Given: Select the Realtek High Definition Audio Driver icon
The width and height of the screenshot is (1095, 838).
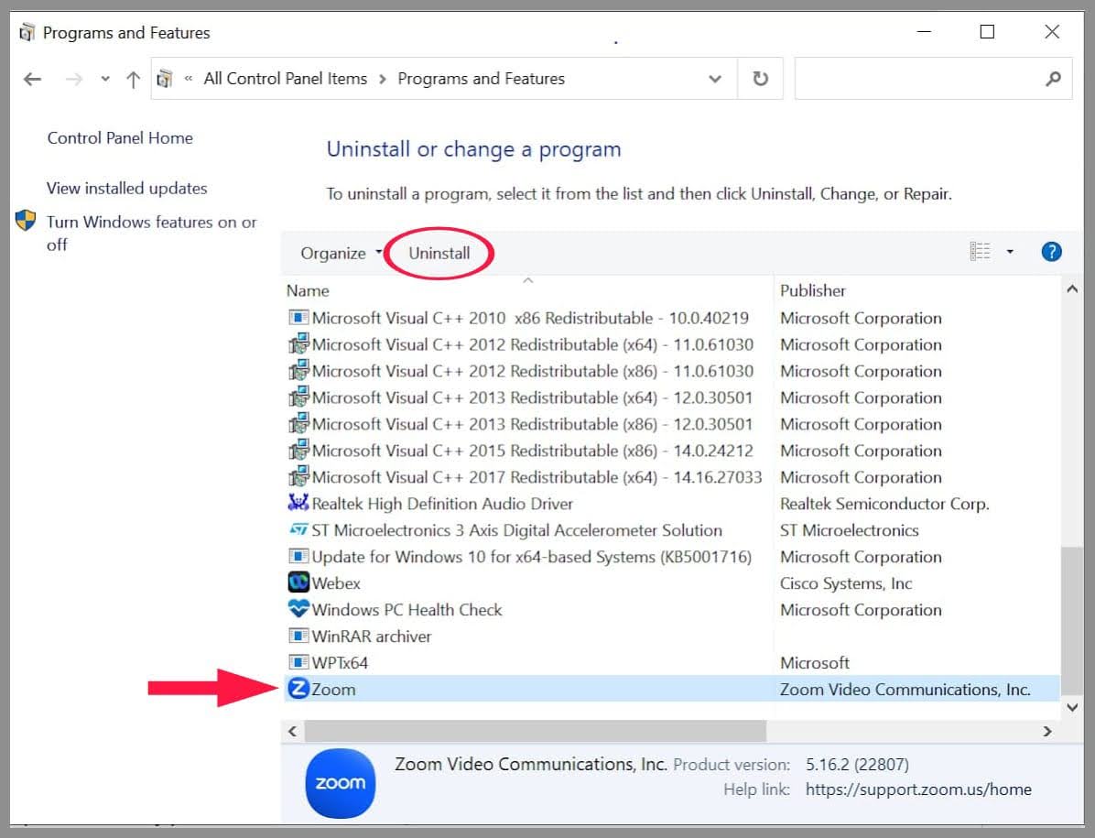Looking at the screenshot, I should tap(299, 504).
